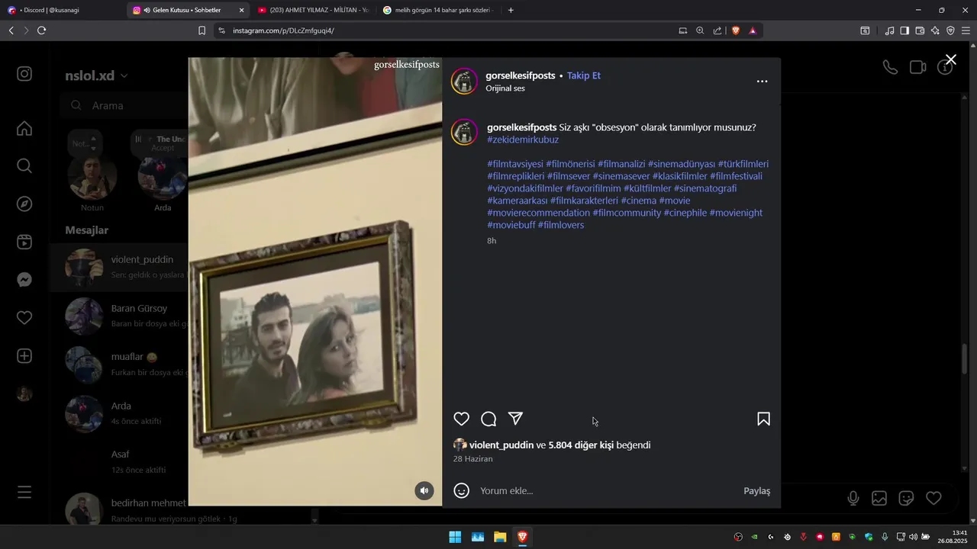Open the three-dot post options menu

(762, 81)
